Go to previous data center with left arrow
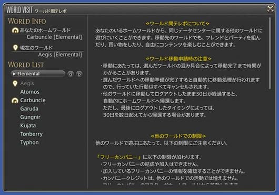This screenshot has width=279, height=195. (71, 74)
